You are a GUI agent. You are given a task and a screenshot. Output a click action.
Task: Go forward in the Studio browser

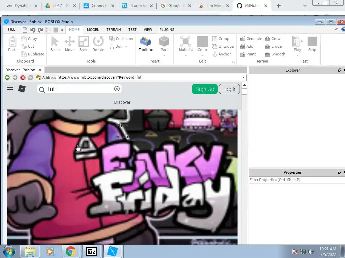point(15,78)
